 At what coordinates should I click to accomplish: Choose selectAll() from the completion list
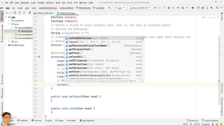pyautogui.click(x=104, y=57)
